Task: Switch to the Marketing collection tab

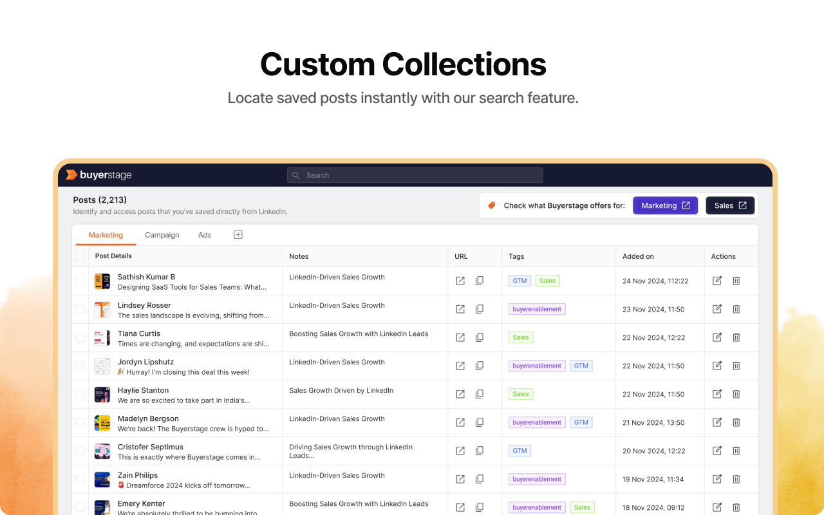Action: point(106,235)
